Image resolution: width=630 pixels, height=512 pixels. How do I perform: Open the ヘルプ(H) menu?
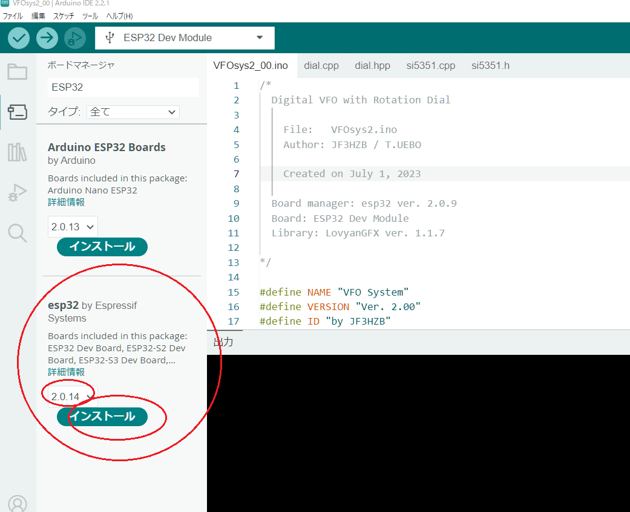click(119, 16)
